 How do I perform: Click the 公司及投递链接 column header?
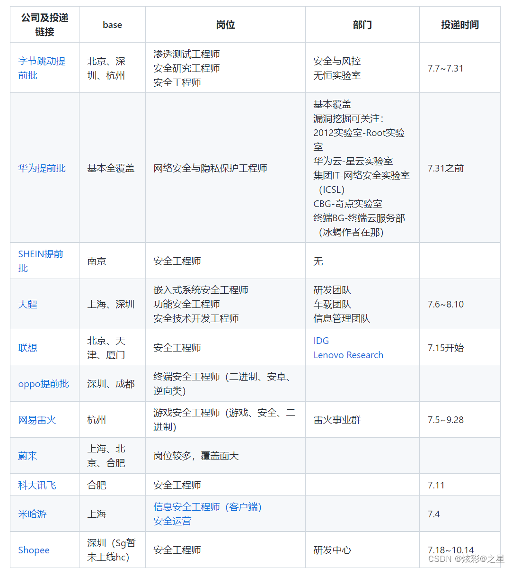(x=44, y=25)
